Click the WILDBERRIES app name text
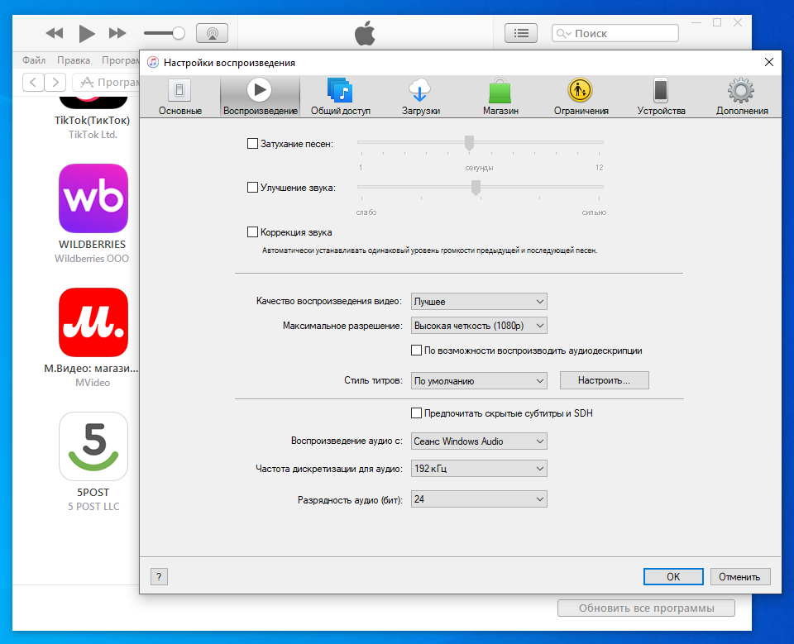794x644 pixels. coord(92,245)
